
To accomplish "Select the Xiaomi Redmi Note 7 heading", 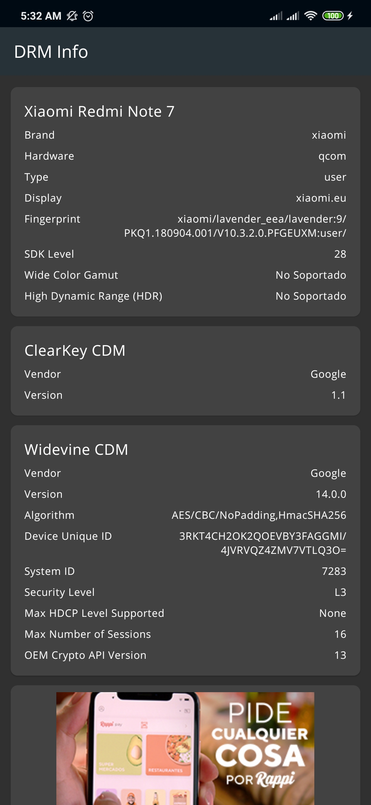I will pyautogui.click(x=100, y=111).
